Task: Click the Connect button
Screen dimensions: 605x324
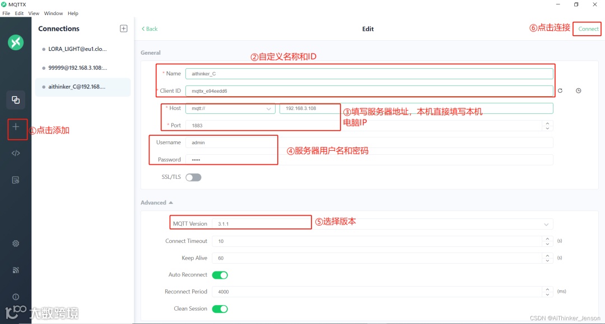Action: click(x=588, y=29)
